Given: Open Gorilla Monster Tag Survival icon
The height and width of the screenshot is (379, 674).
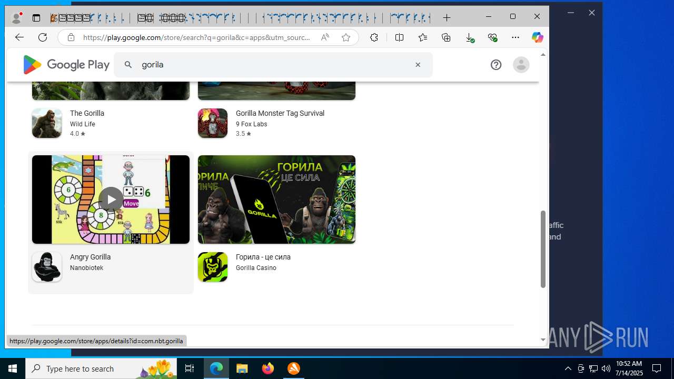Looking at the screenshot, I should pyautogui.click(x=213, y=123).
